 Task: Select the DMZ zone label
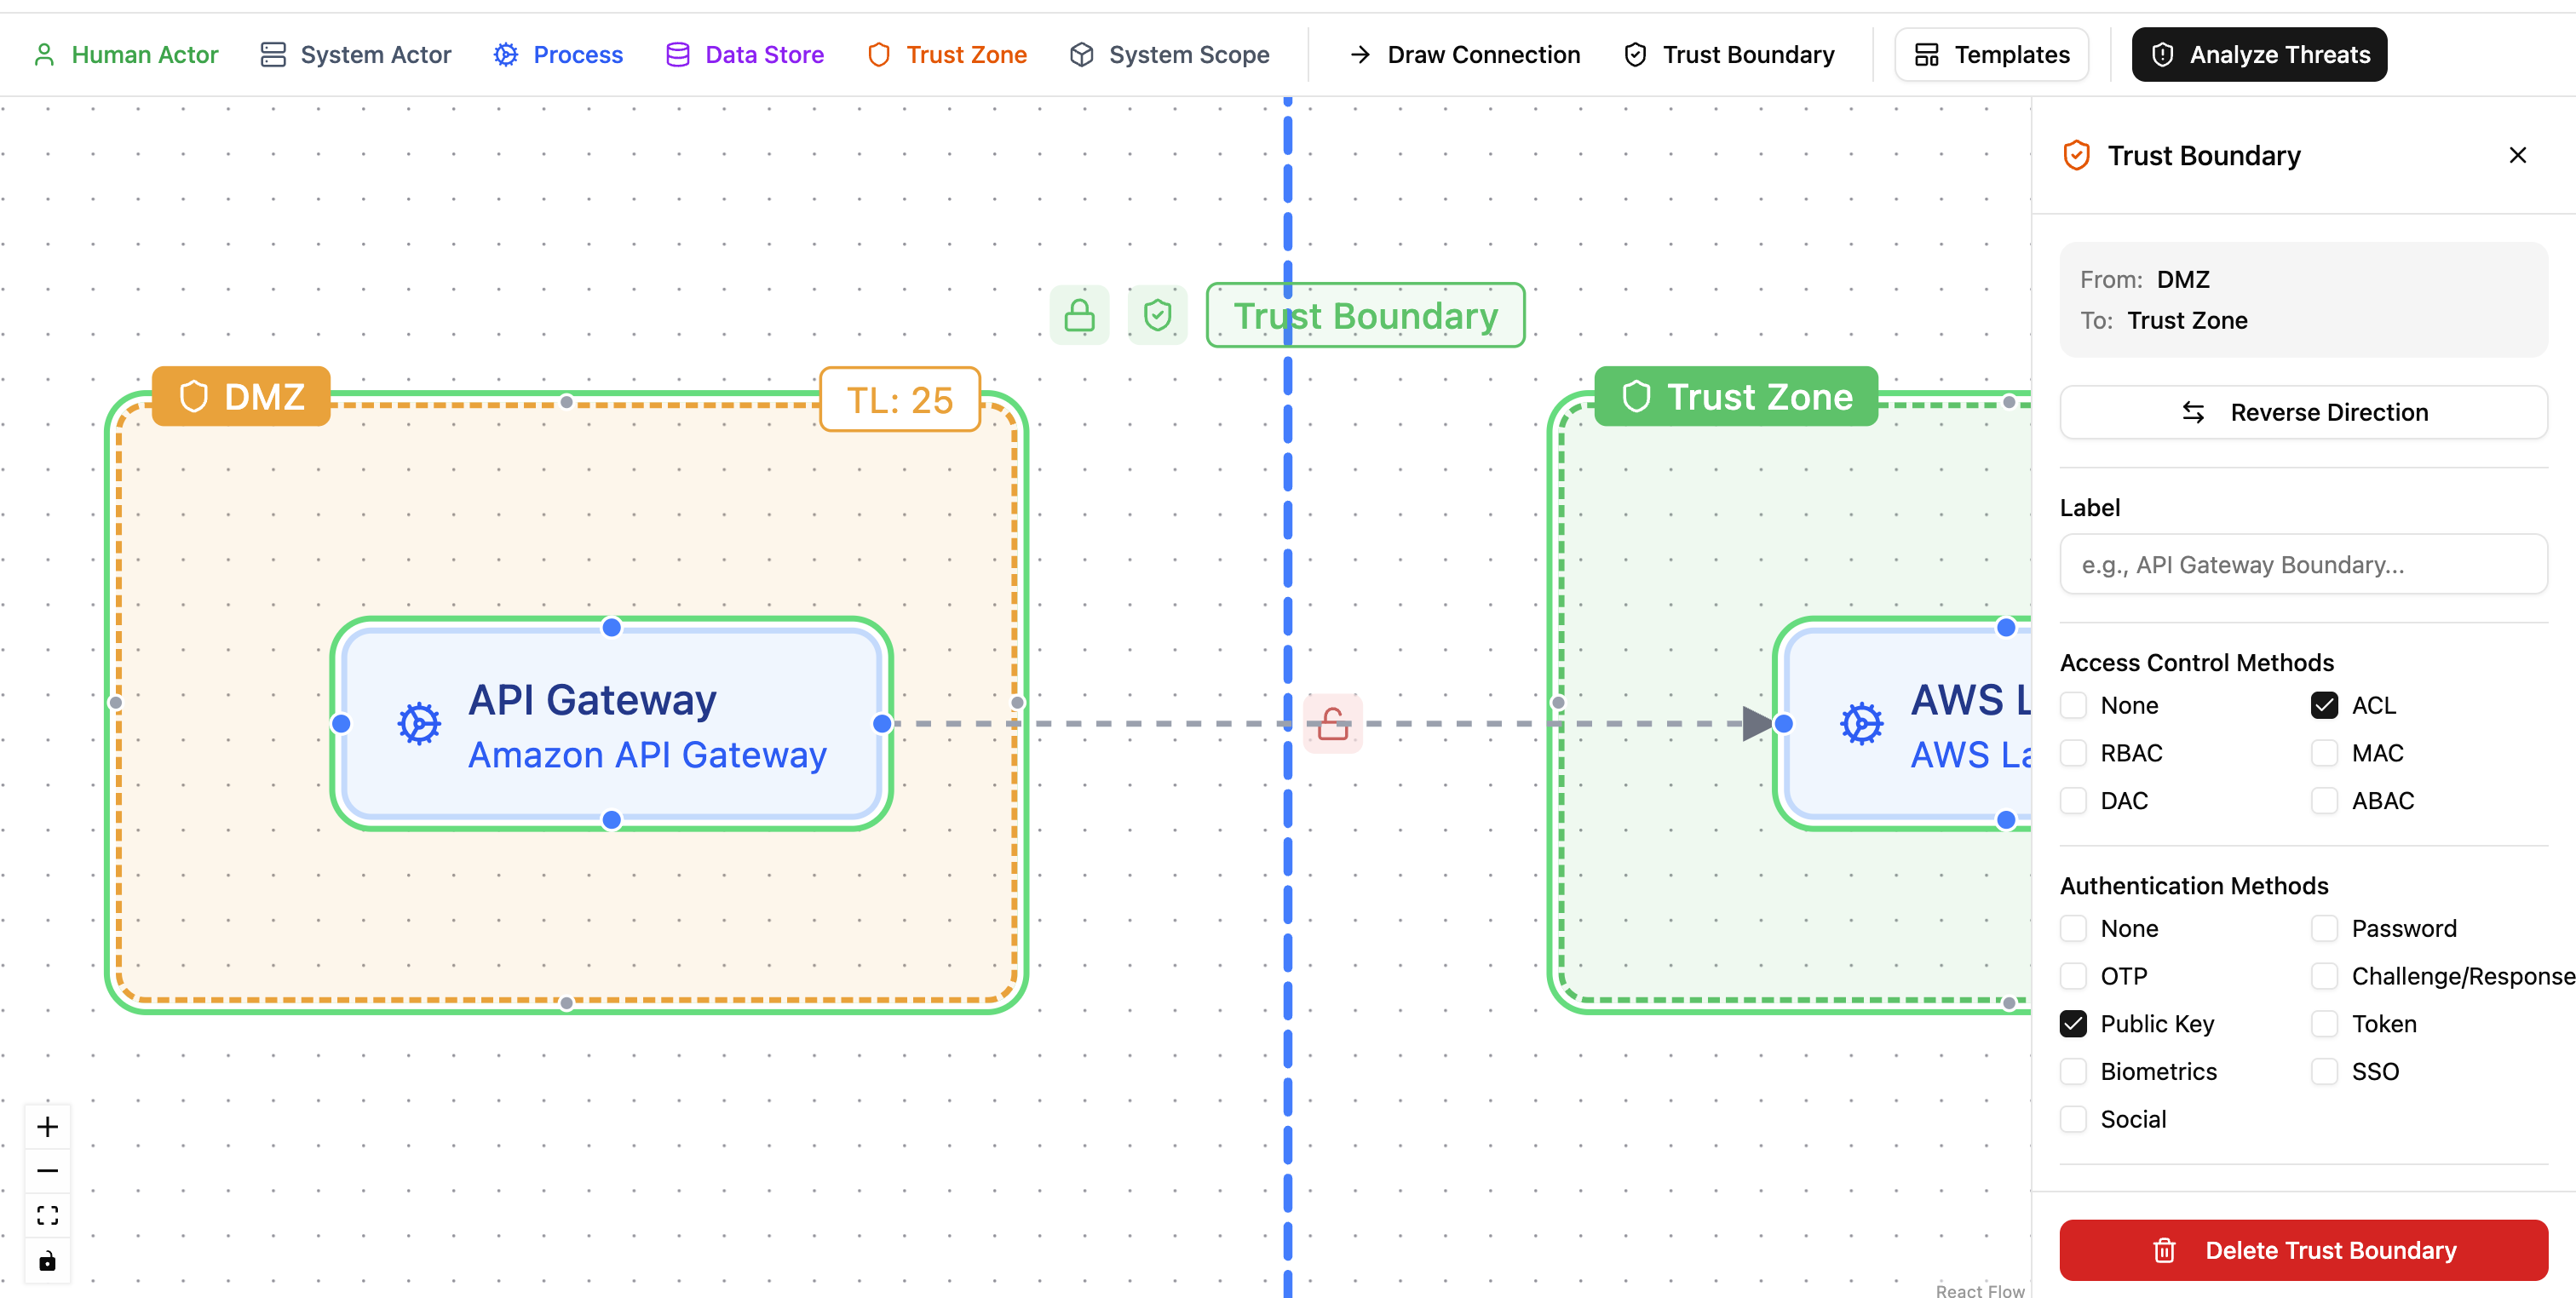point(241,396)
